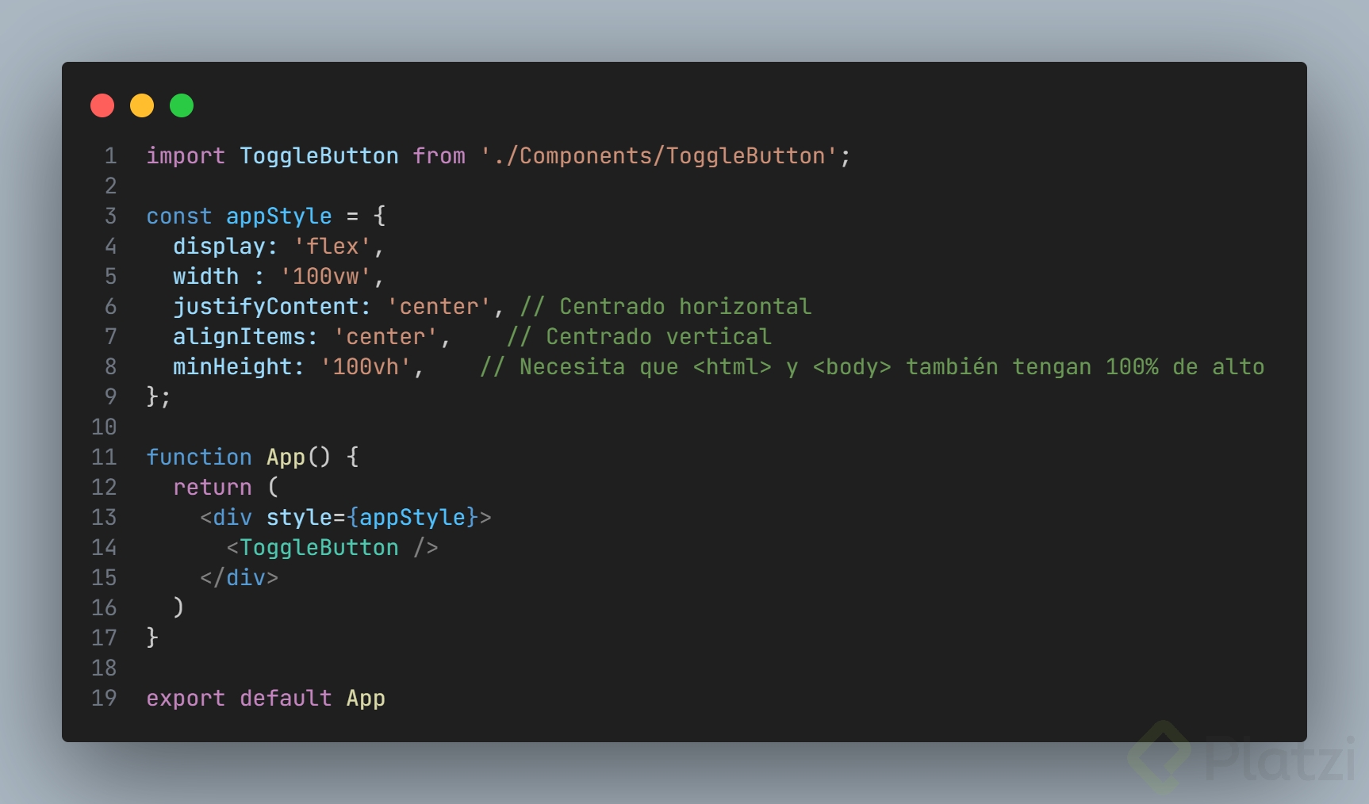
Task: Click the function keyword on line 11
Action: (x=198, y=458)
